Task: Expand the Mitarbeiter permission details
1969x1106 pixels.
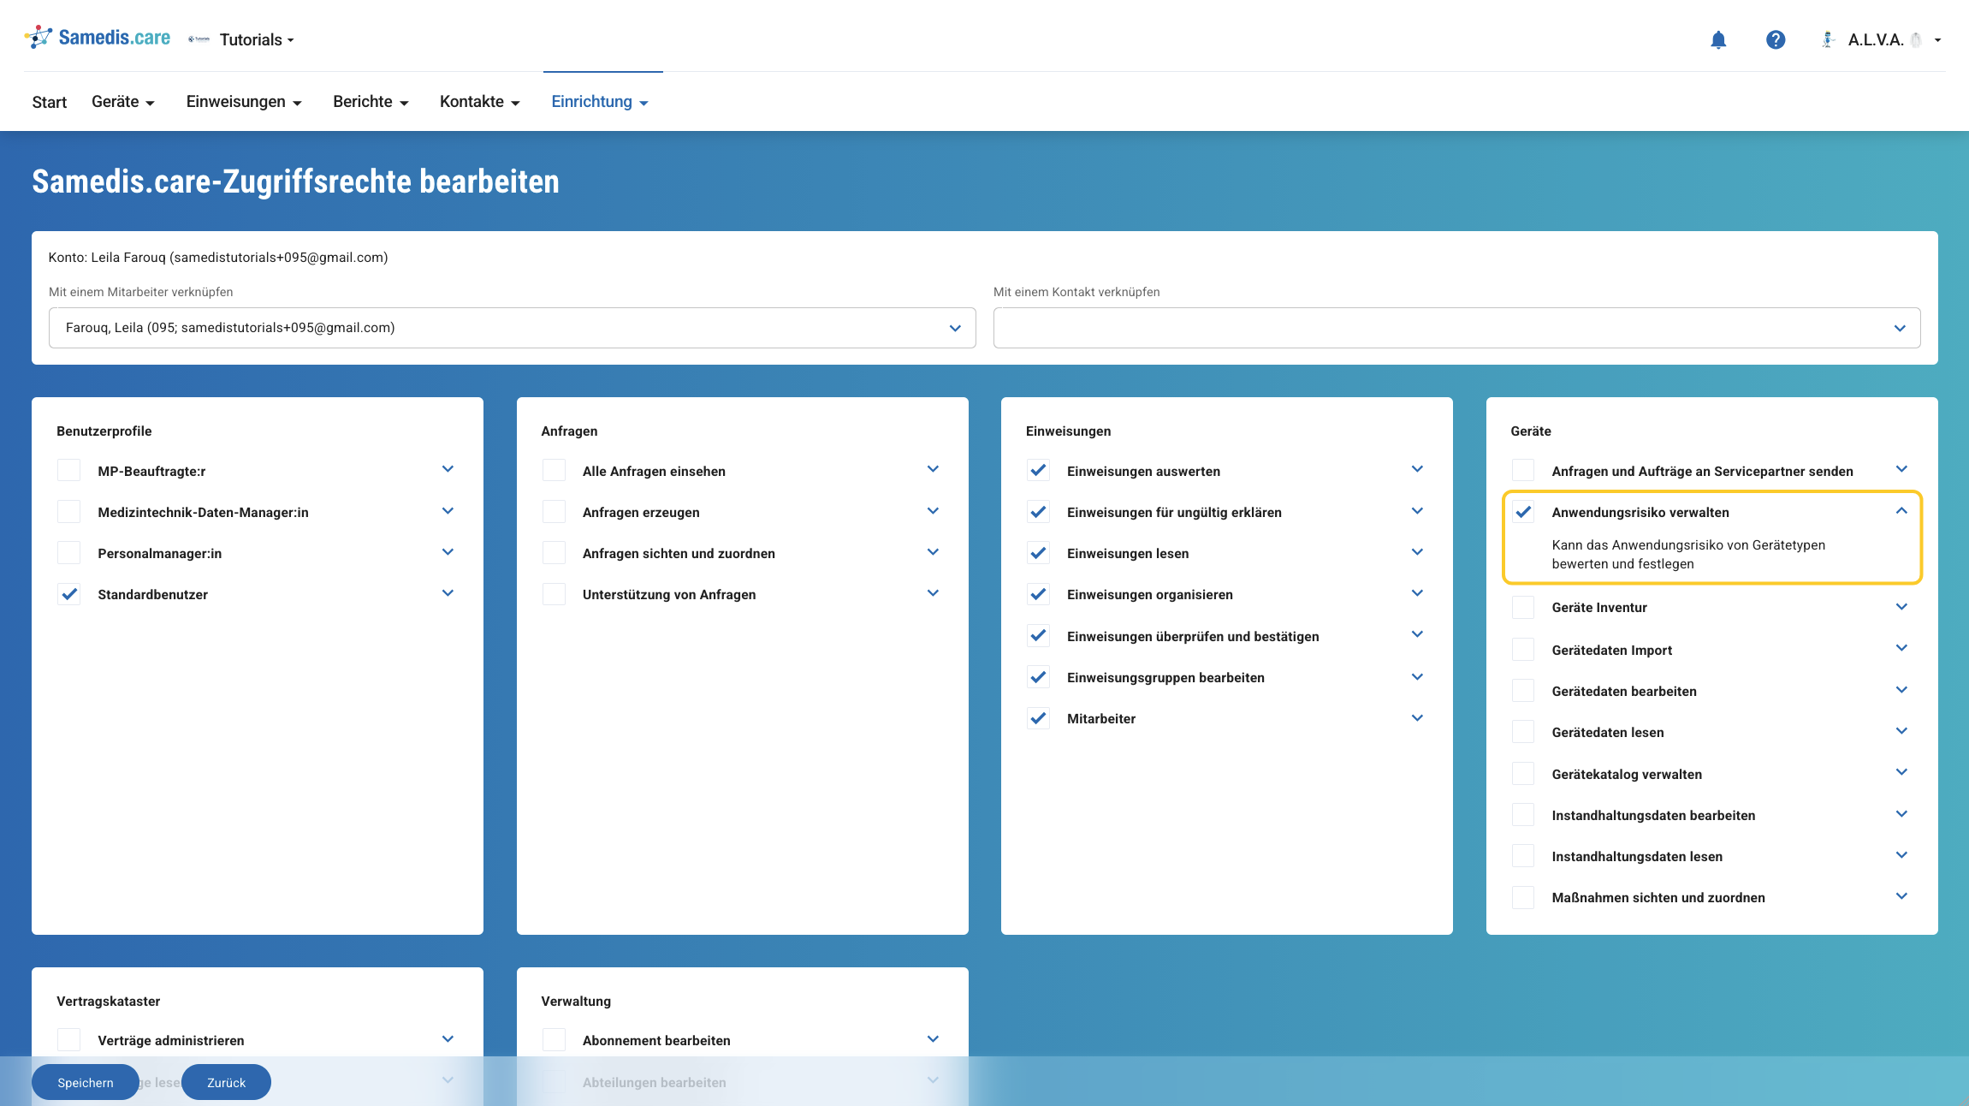Action: tap(1417, 718)
